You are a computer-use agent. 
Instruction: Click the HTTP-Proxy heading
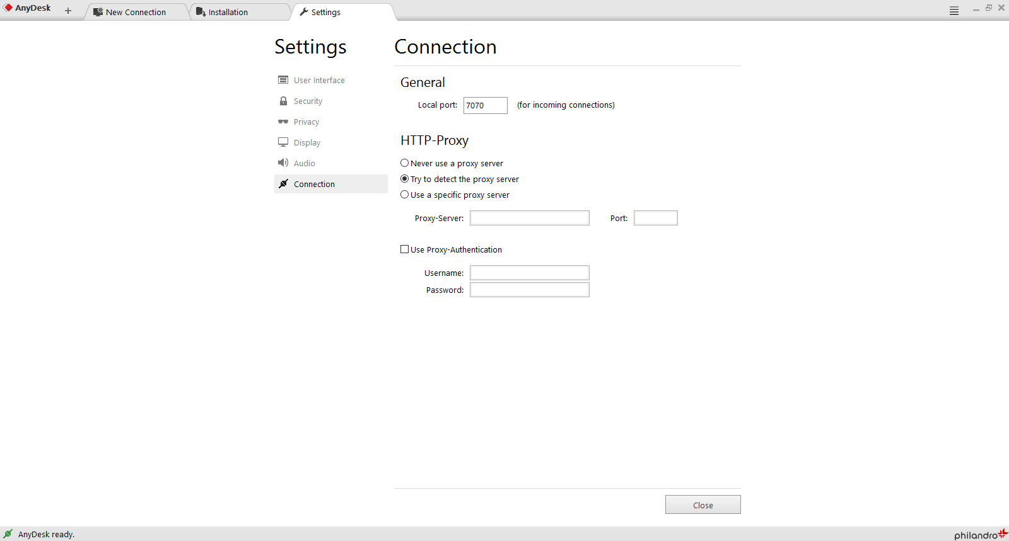(x=435, y=140)
